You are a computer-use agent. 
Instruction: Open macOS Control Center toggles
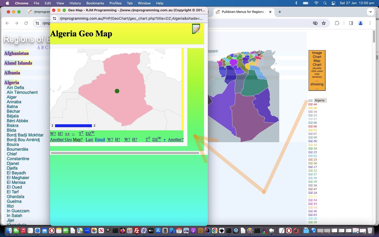coord(333,3)
